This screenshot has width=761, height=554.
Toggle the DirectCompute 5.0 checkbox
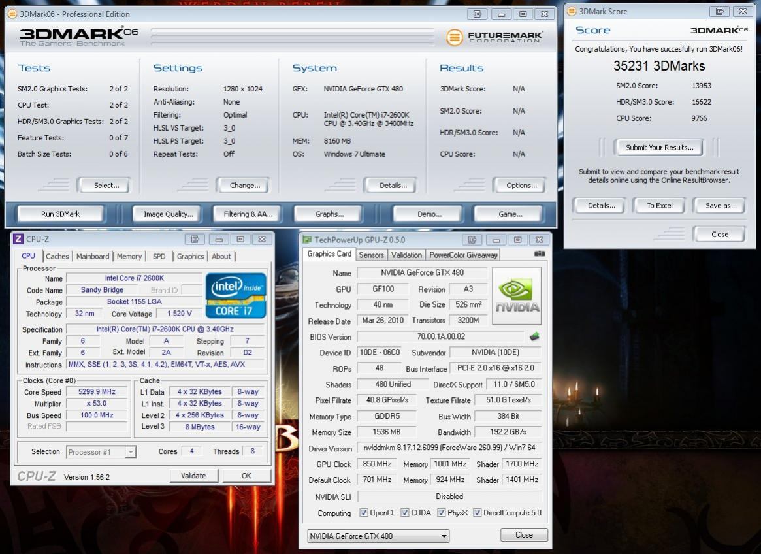tap(477, 513)
